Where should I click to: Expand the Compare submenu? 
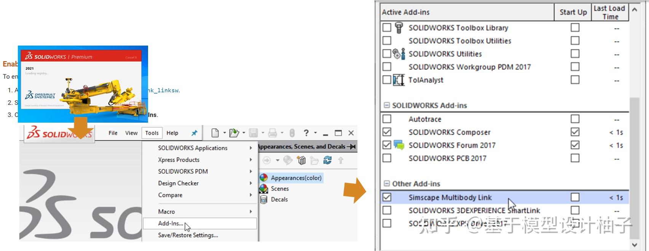(x=199, y=195)
